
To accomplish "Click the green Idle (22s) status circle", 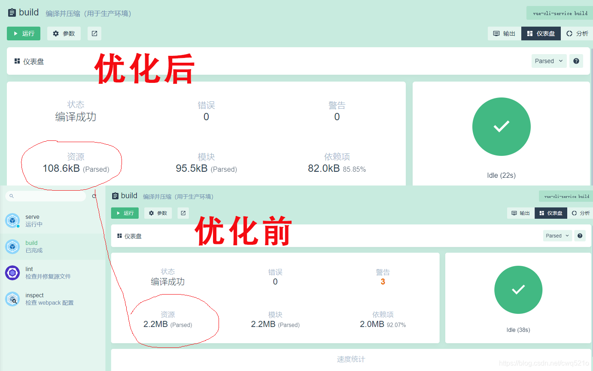I will pyautogui.click(x=501, y=127).
